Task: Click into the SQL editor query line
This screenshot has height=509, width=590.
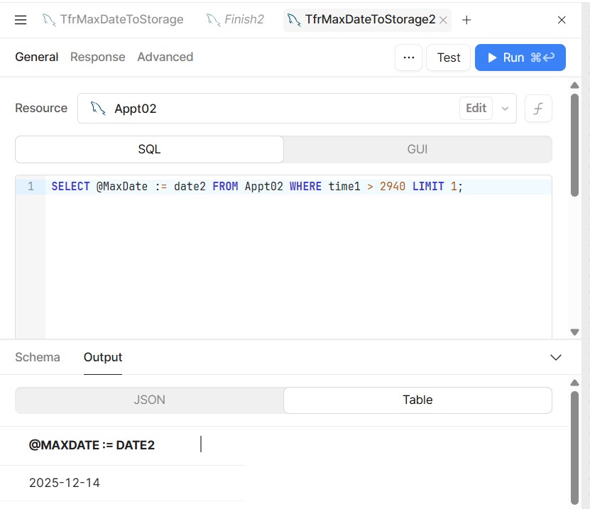Action: pos(284,187)
